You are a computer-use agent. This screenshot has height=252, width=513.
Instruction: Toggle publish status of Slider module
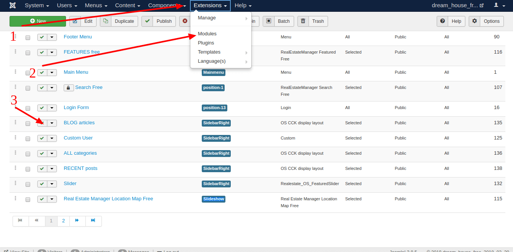click(42, 184)
